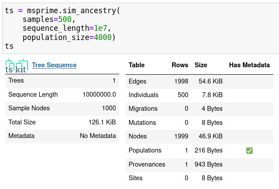Click the Sample Nodes row
Screen dimensions: 279x189
coord(62,109)
